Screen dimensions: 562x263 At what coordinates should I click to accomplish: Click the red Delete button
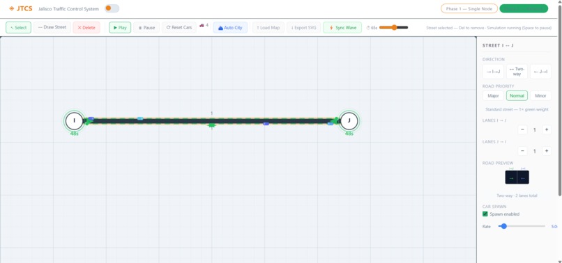tap(86, 28)
